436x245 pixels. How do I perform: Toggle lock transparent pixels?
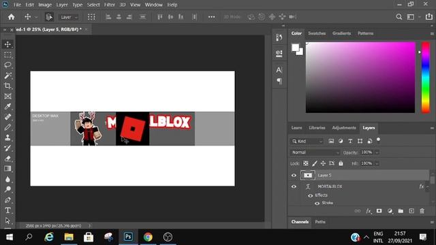[306, 163]
